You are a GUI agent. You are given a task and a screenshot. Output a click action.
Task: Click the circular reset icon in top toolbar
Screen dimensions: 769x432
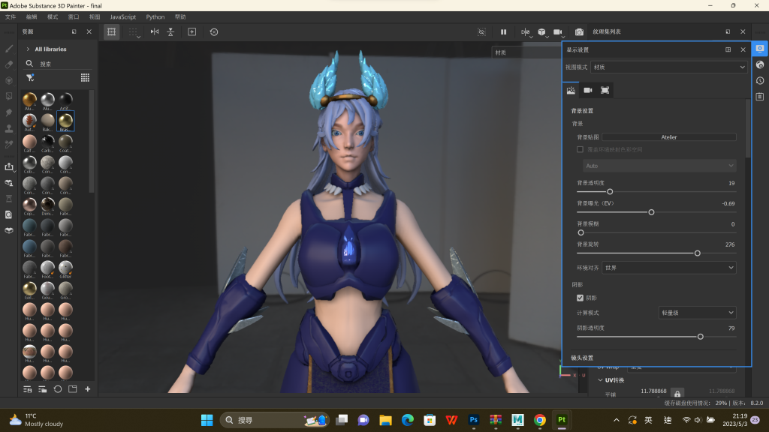point(214,31)
